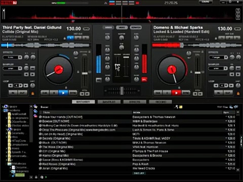The height and width of the screenshot is (182, 243).
Task: Expand the Imágenes library node
Action: [10, 171]
